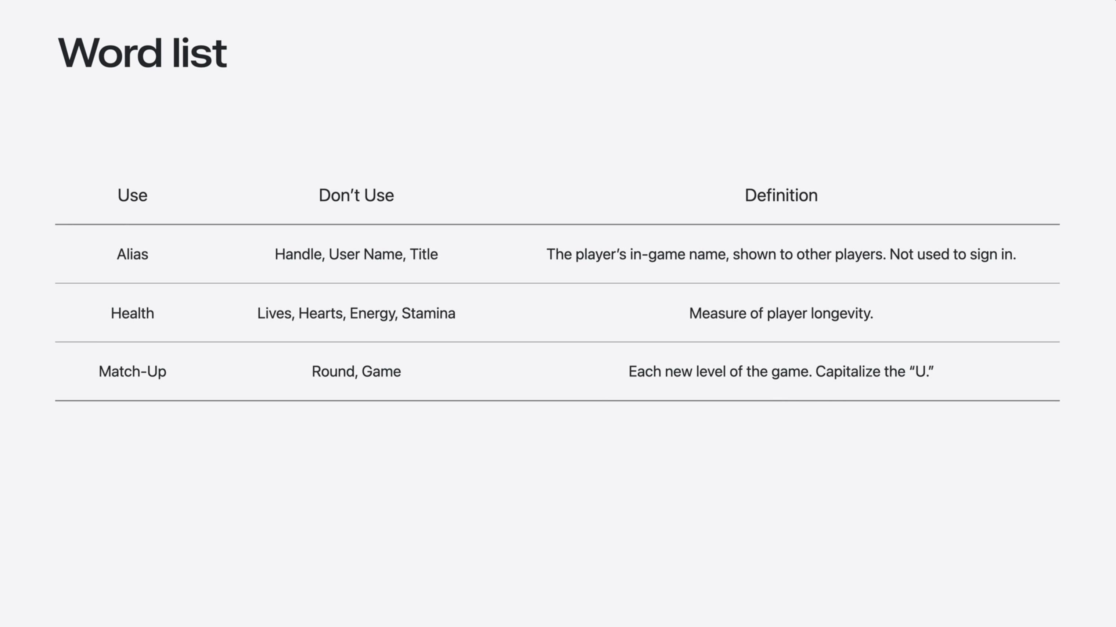Image resolution: width=1116 pixels, height=627 pixels.
Task: Click the "Definition" column header
Action: pyautogui.click(x=781, y=196)
